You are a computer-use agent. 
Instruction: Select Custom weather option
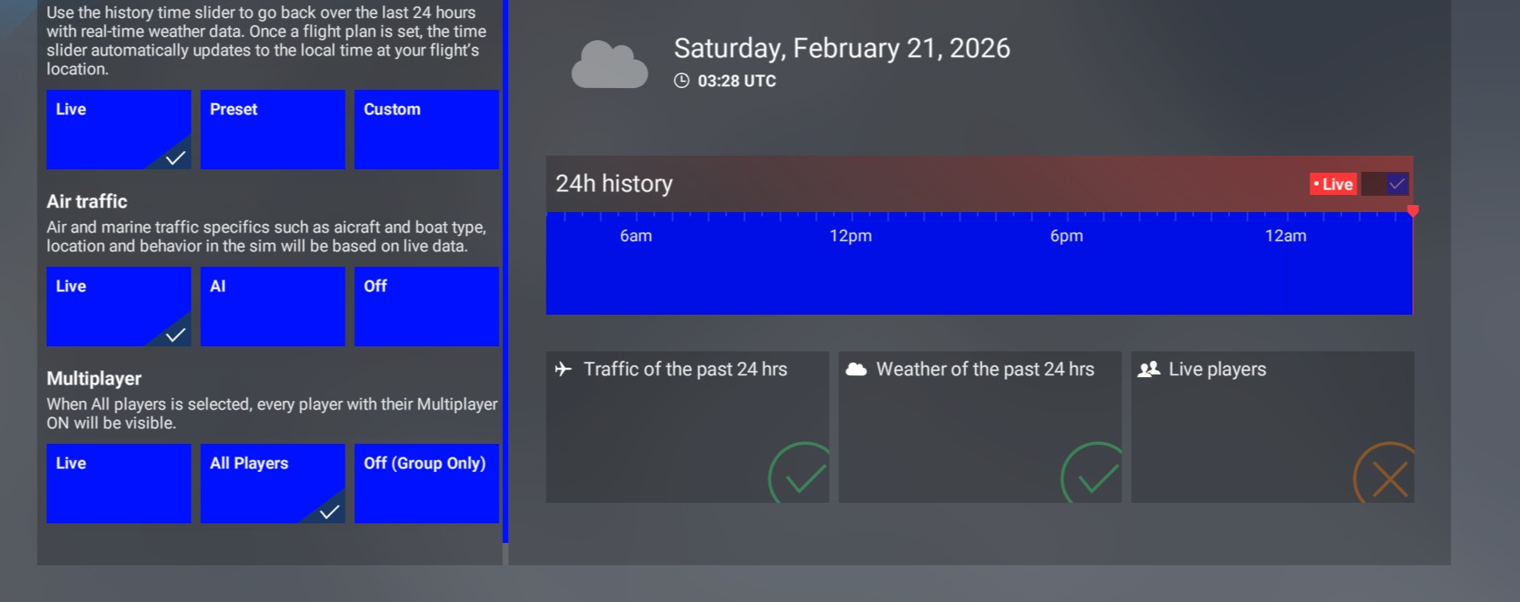click(426, 129)
